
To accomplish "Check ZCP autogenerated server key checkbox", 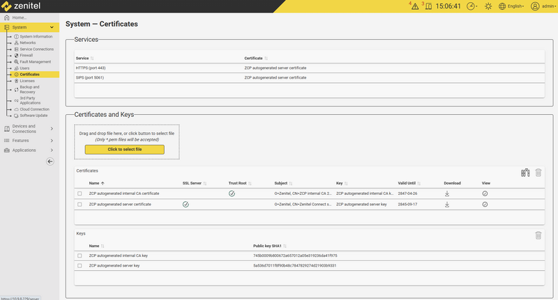I will pos(80,266).
